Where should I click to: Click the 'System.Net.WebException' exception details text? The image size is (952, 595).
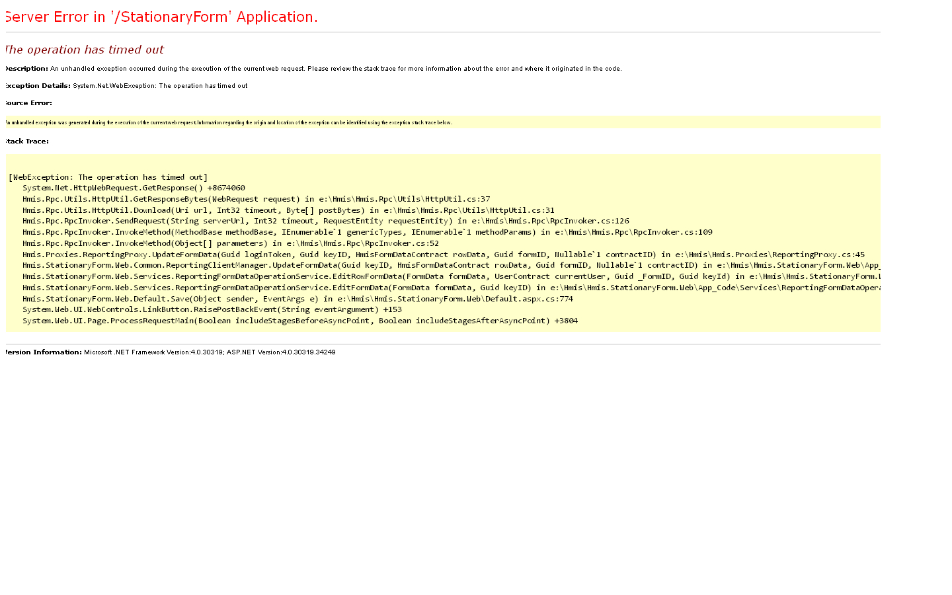click(x=160, y=86)
